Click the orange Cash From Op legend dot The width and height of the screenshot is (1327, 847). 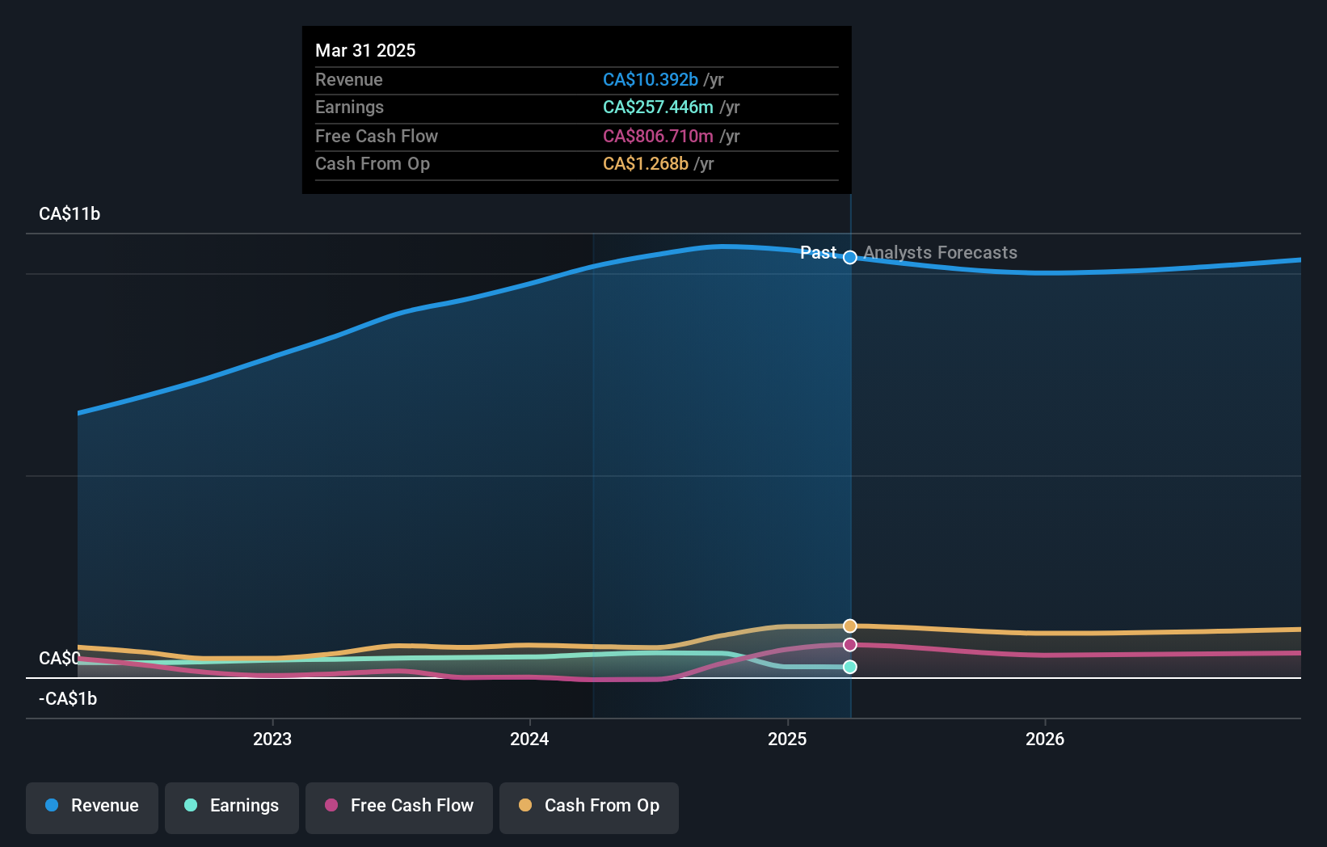click(525, 805)
